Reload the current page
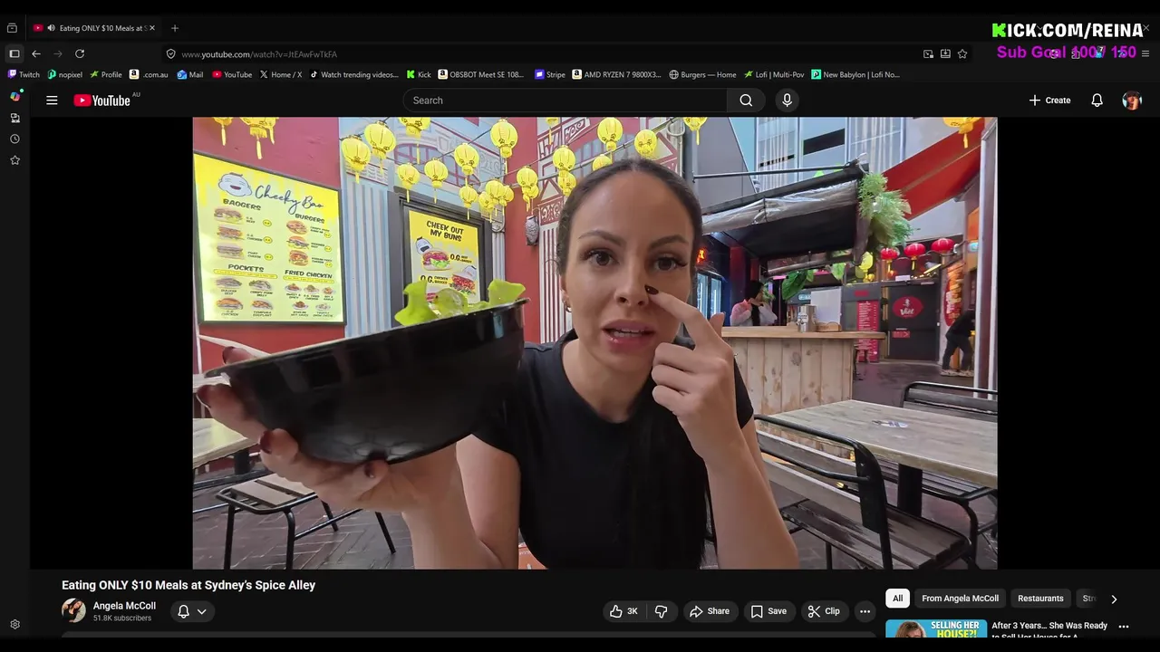 pyautogui.click(x=80, y=53)
